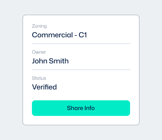Viewport: 162px width, 140px height.
Task: Click the divider line below John Smith
Action: 81,70
